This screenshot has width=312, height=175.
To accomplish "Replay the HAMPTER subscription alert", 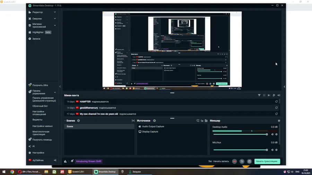I will [x=276, y=102].
